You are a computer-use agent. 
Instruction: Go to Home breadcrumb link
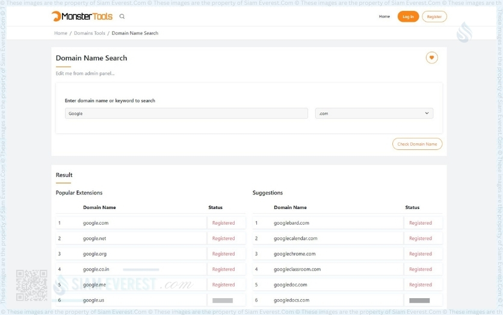pyautogui.click(x=61, y=33)
